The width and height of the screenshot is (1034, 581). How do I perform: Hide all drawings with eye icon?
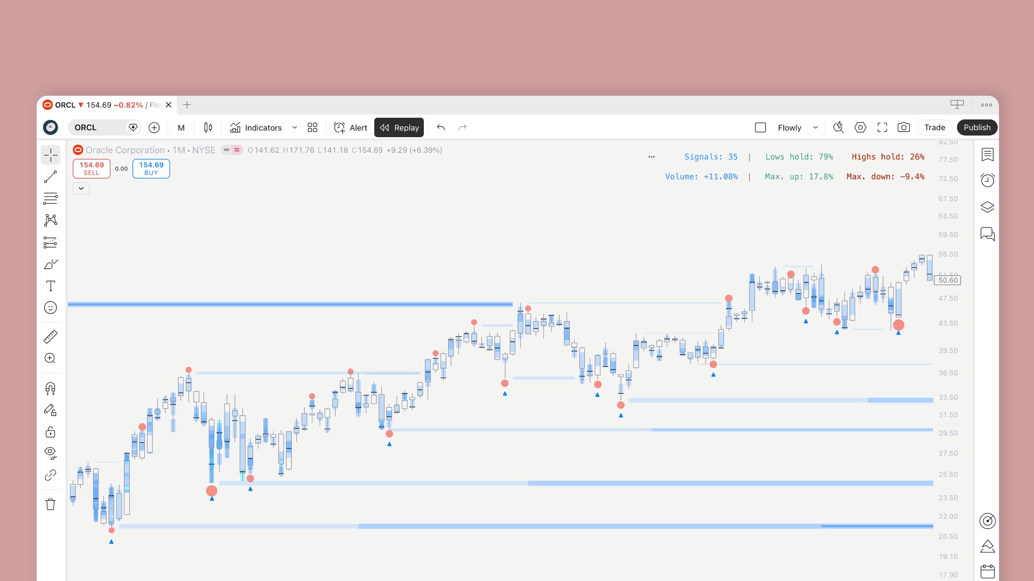(x=50, y=453)
